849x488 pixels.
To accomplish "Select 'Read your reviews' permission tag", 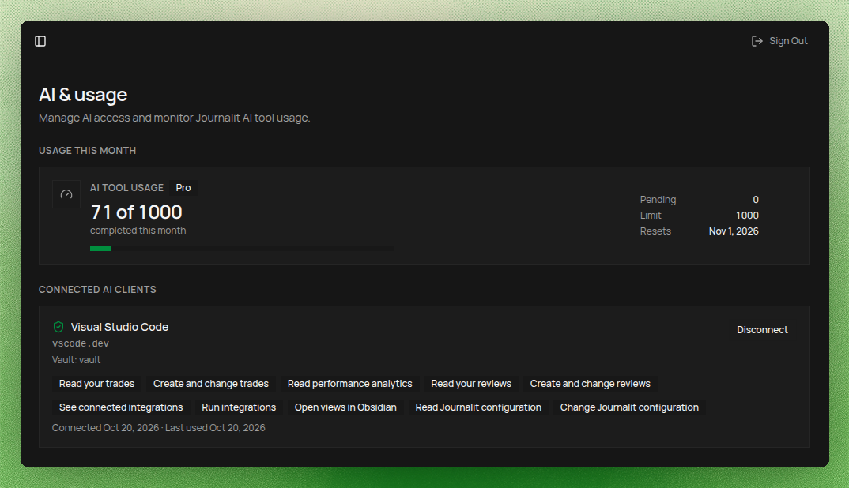I will click(471, 384).
